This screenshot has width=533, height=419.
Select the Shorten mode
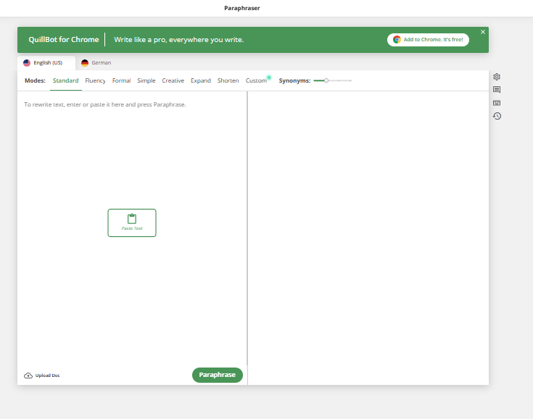click(228, 80)
